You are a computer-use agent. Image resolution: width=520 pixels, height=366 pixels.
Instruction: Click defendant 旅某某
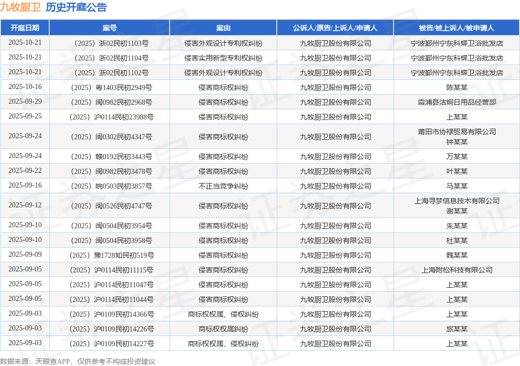tap(457, 329)
